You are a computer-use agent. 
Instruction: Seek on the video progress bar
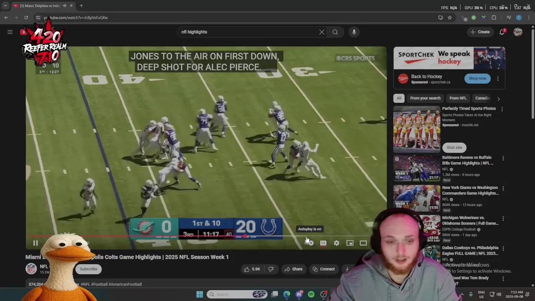(206, 236)
